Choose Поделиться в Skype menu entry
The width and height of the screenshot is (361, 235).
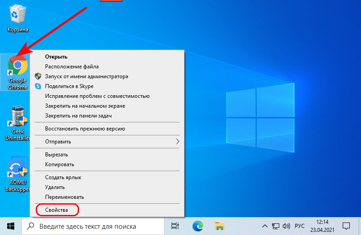point(69,86)
